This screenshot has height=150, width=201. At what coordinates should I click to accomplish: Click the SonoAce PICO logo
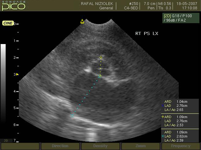[x=14, y=6]
